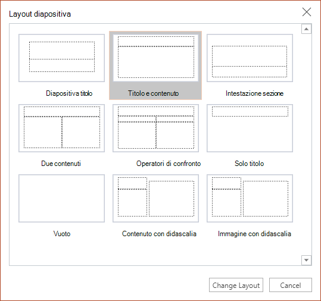Click the Vuoto label

(62, 234)
